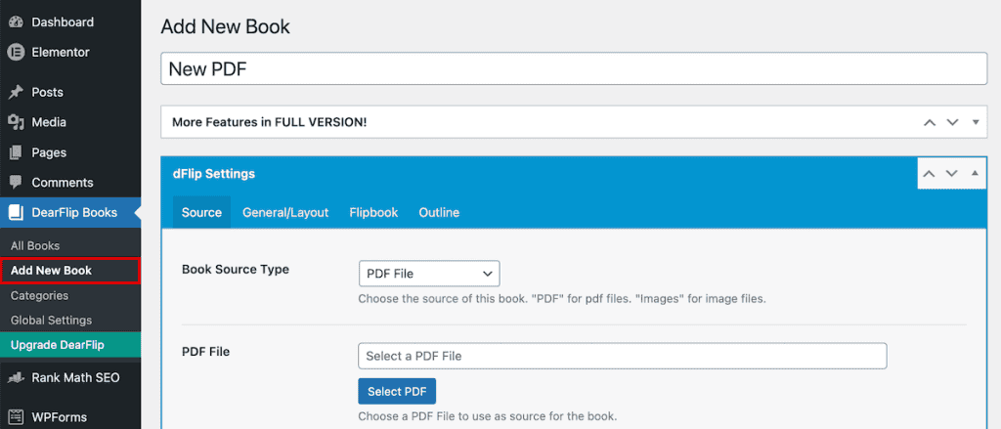Switch to the Source tab
This screenshot has height=429, width=1001.
(x=201, y=213)
